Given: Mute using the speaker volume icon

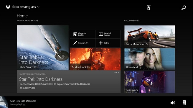Looking at the screenshot, I should [173, 103].
